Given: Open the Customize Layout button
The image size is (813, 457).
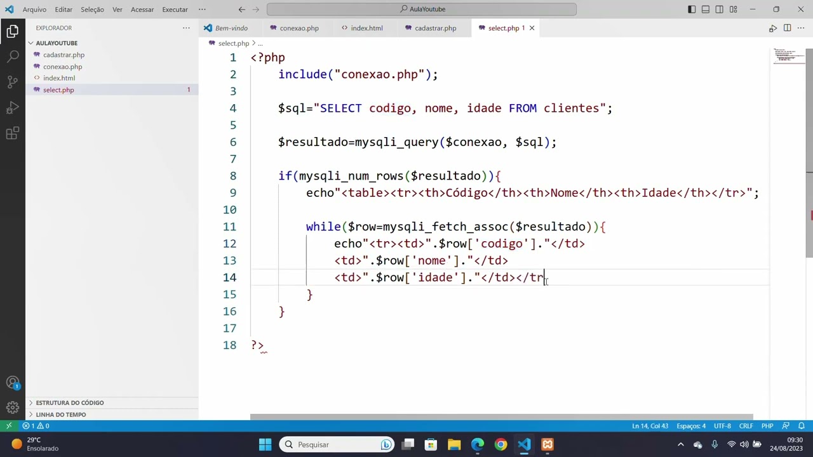Looking at the screenshot, I should click(734, 10).
